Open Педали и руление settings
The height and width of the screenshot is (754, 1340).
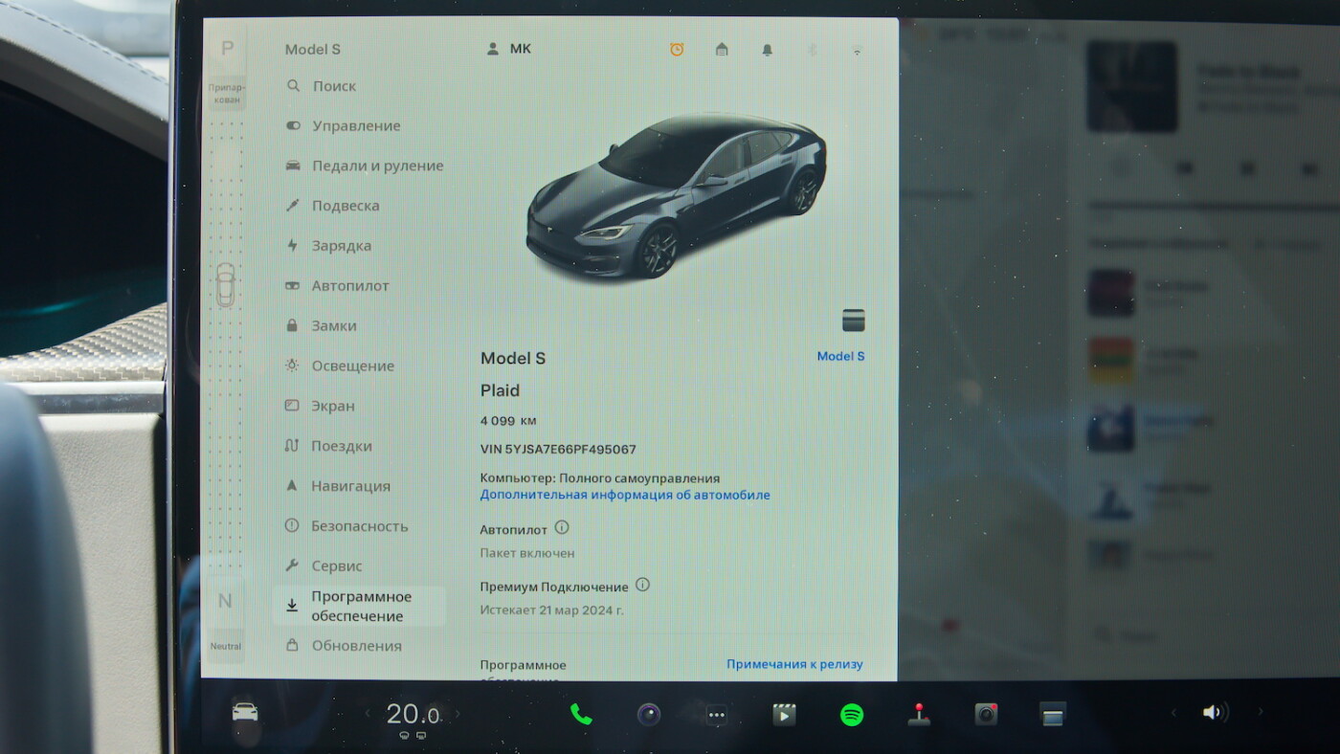tap(365, 166)
